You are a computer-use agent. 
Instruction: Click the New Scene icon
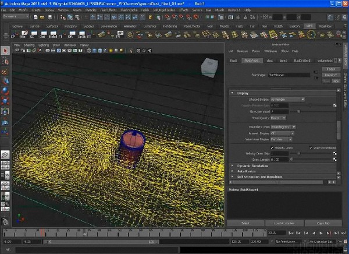point(35,17)
